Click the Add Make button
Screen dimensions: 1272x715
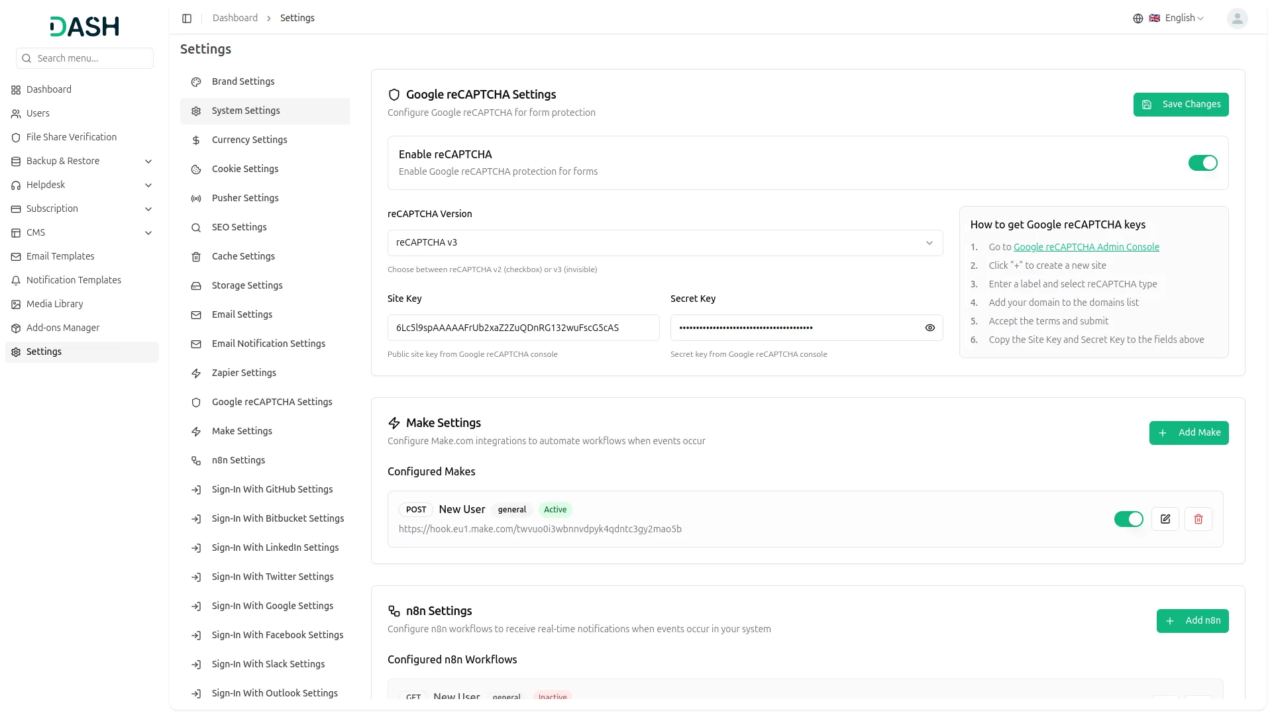[1189, 433]
